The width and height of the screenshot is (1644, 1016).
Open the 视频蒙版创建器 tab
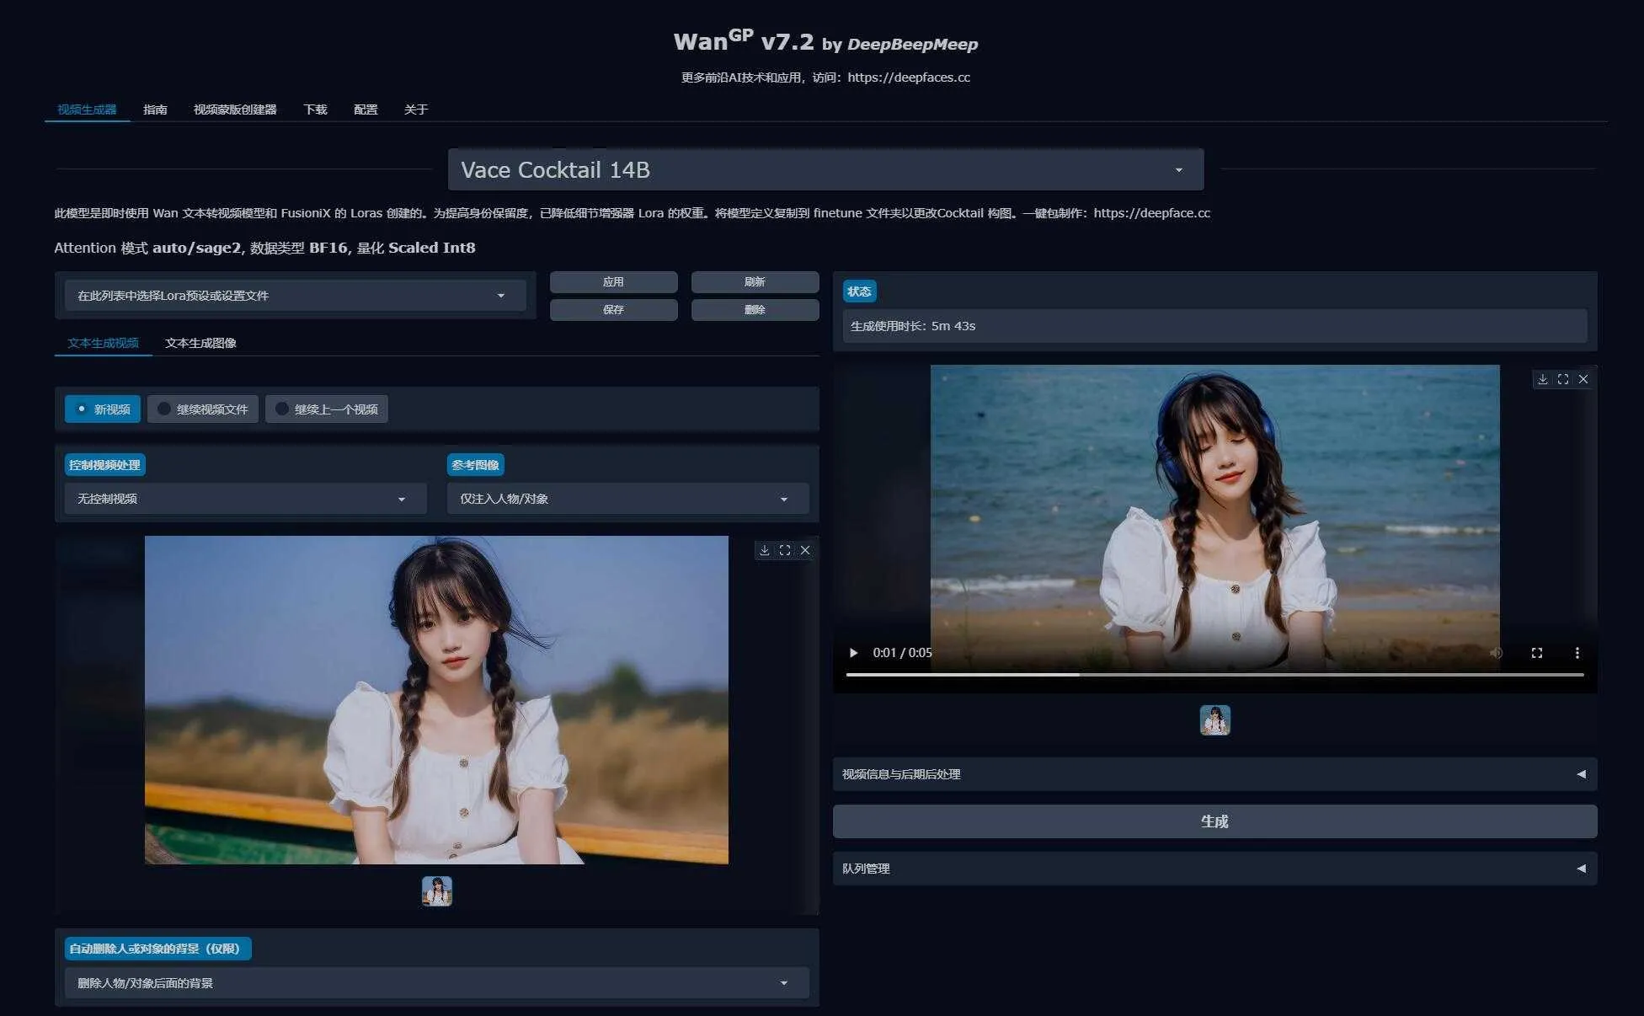[x=235, y=110]
